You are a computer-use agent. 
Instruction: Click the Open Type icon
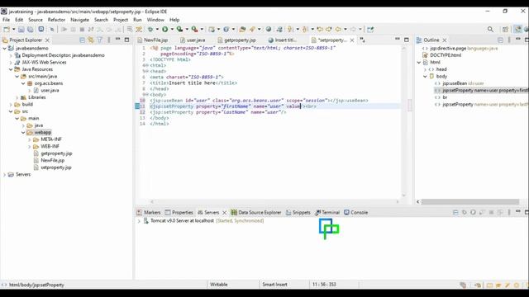click(242, 30)
